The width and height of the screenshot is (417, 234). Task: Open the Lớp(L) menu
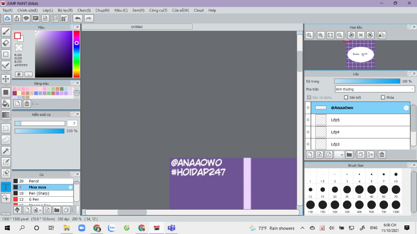(x=48, y=10)
